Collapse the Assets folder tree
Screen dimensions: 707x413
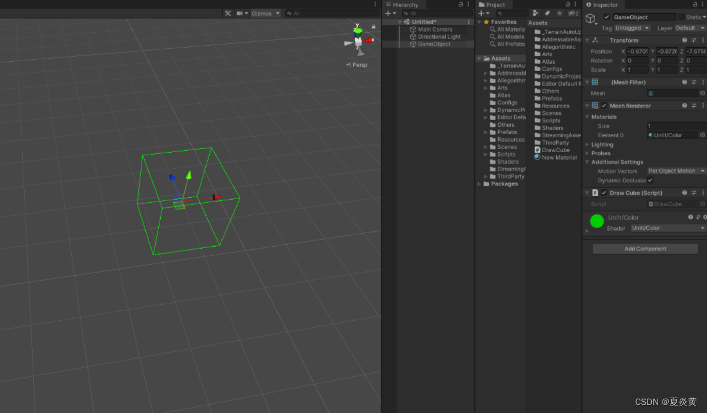click(x=479, y=59)
